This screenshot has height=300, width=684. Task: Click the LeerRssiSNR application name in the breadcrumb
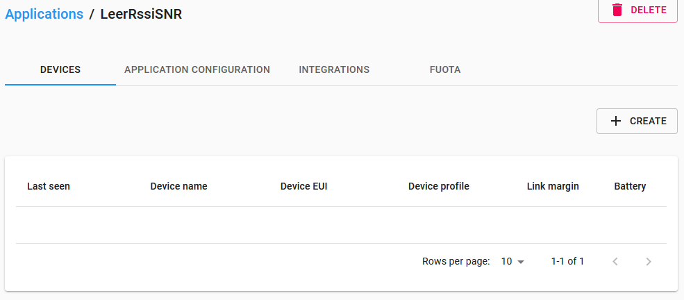141,14
